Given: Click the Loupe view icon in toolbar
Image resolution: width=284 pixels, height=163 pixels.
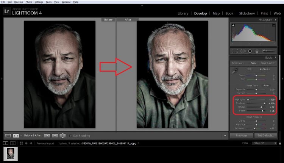Looking at the screenshot, I should tap(8, 135).
